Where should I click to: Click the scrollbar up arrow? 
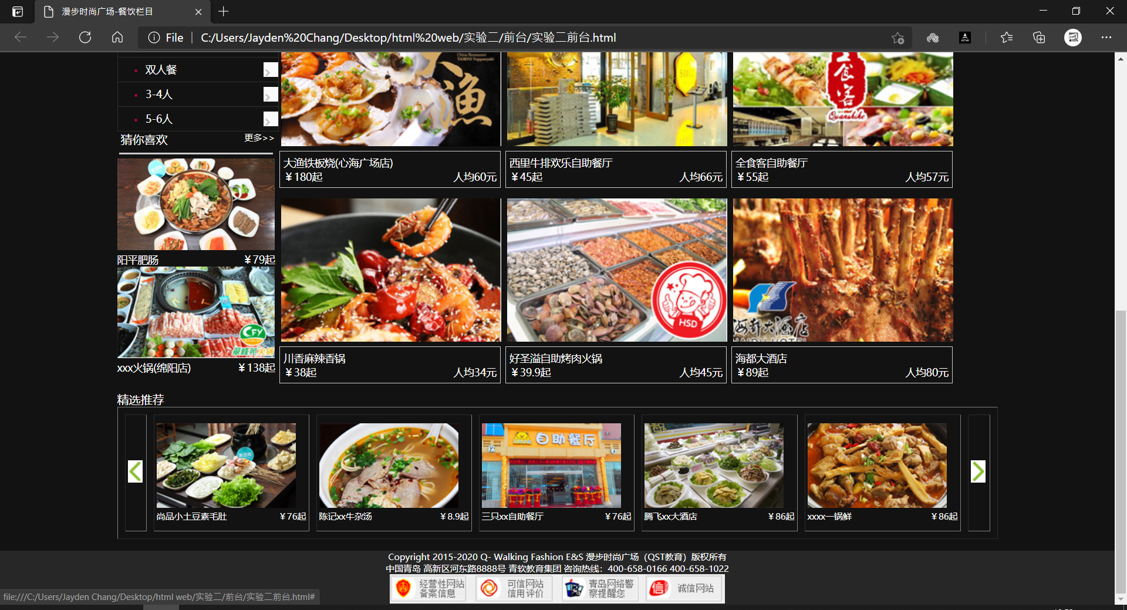[x=1121, y=59]
